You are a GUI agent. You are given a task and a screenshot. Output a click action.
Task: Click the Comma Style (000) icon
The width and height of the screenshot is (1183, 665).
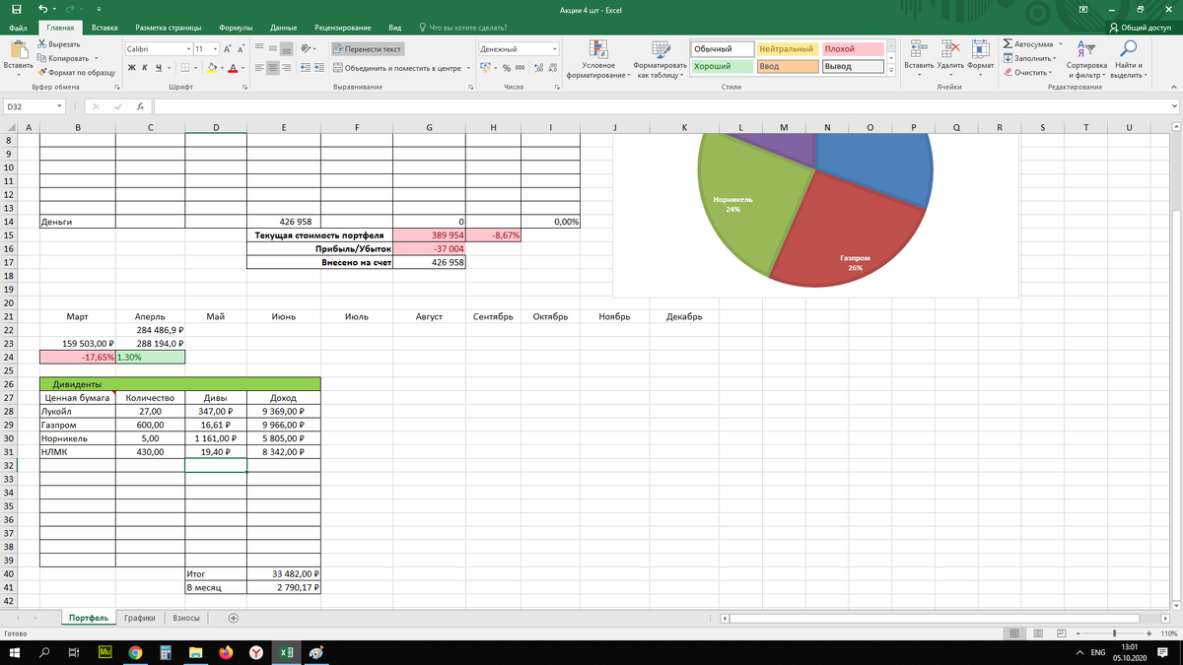[x=520, y=68]
